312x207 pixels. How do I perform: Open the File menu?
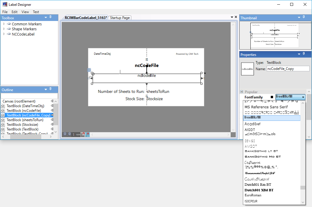point(5,12)
